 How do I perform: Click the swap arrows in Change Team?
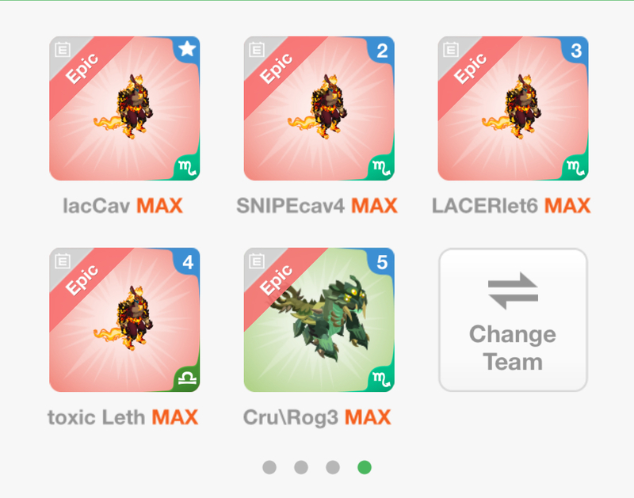tap(513, 291)
